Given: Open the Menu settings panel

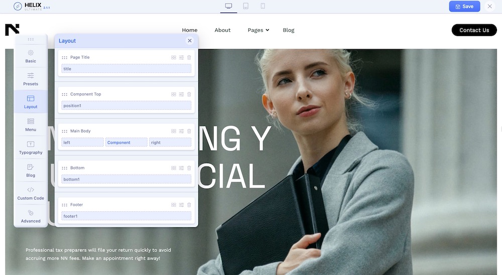Looking at the screenshot, I should tap(31, 125).
